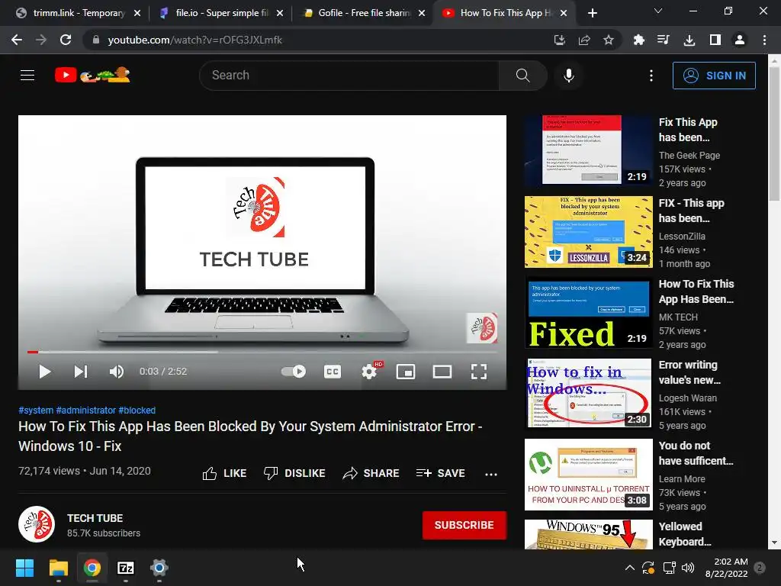Open 7-Zip from taskbar
Viewport: 781px width, 586px height.
click(126, 568)
